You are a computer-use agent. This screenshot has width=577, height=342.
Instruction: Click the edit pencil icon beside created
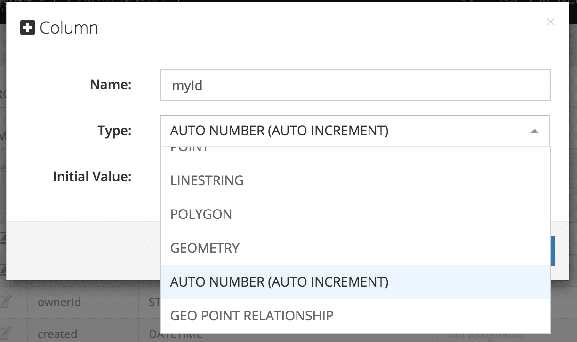6,332
